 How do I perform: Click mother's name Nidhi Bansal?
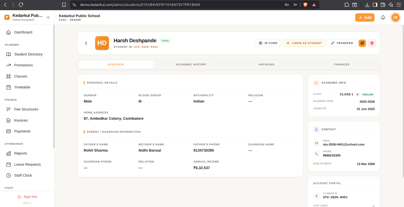point(150,150)
